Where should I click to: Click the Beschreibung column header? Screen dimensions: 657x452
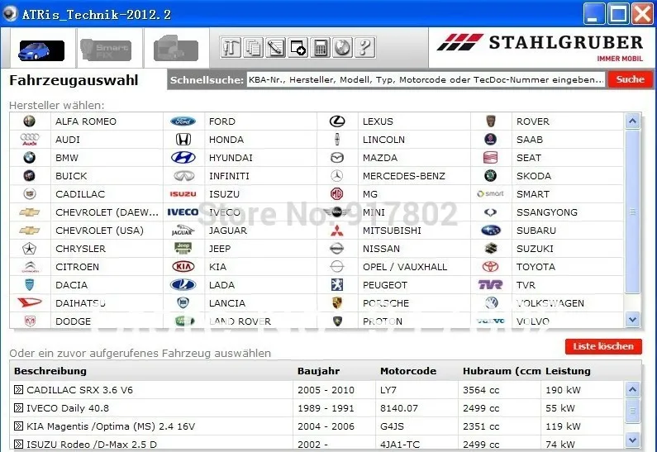[50, 371]
